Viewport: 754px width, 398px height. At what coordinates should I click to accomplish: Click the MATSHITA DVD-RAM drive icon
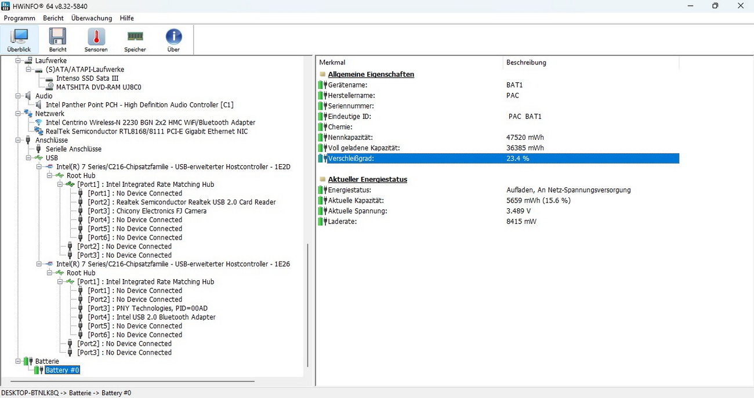click(49, 87)
